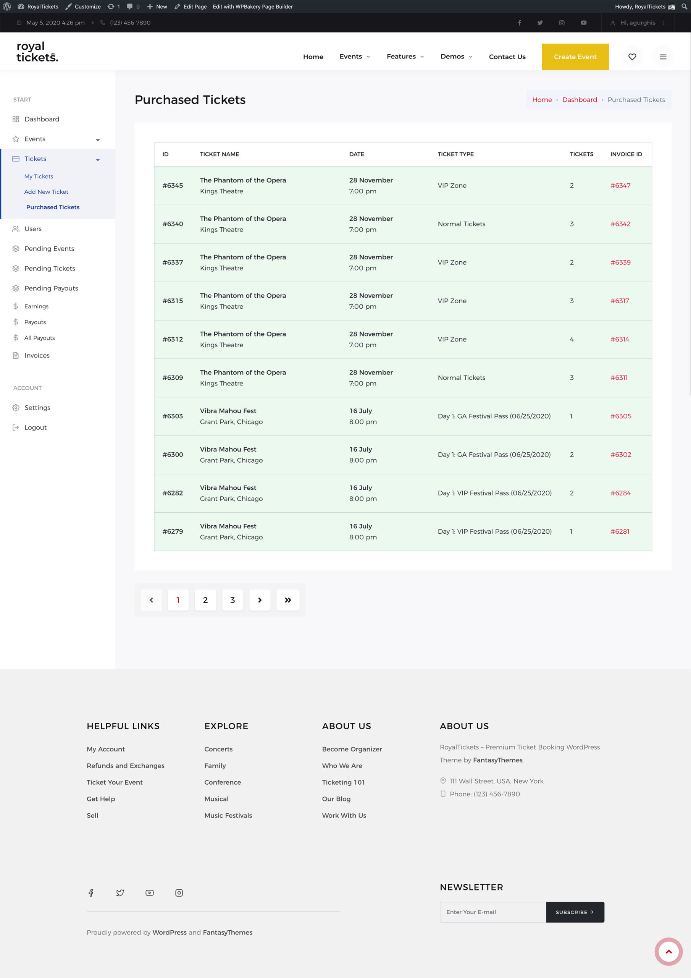This screenshot has width=691, height=978.
Task: Open Contact Us nav link
Action: tap(507, 57)
